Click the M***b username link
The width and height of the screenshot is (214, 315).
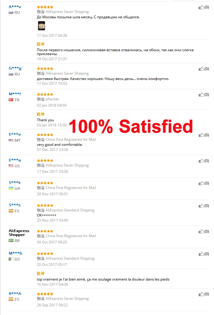[15, 253]
